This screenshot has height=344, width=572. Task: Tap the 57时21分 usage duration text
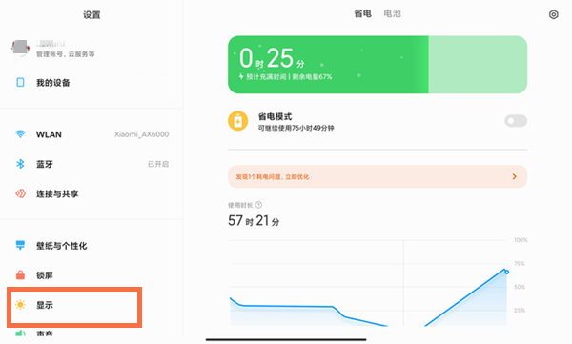pyautogui.click(x=254, y=221)
